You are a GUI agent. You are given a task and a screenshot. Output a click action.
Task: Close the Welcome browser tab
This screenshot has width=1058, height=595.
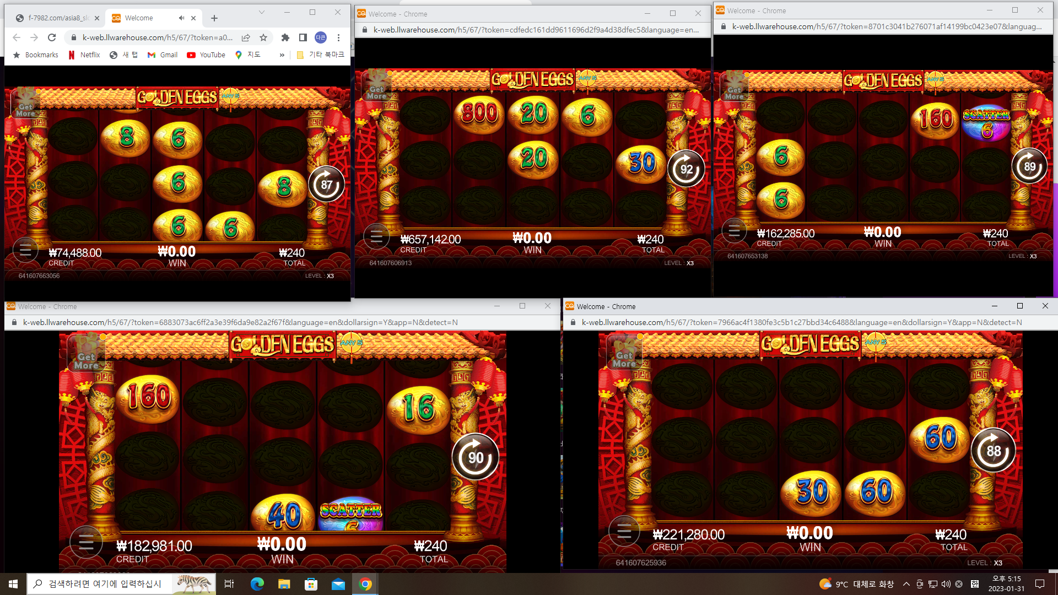193,18
